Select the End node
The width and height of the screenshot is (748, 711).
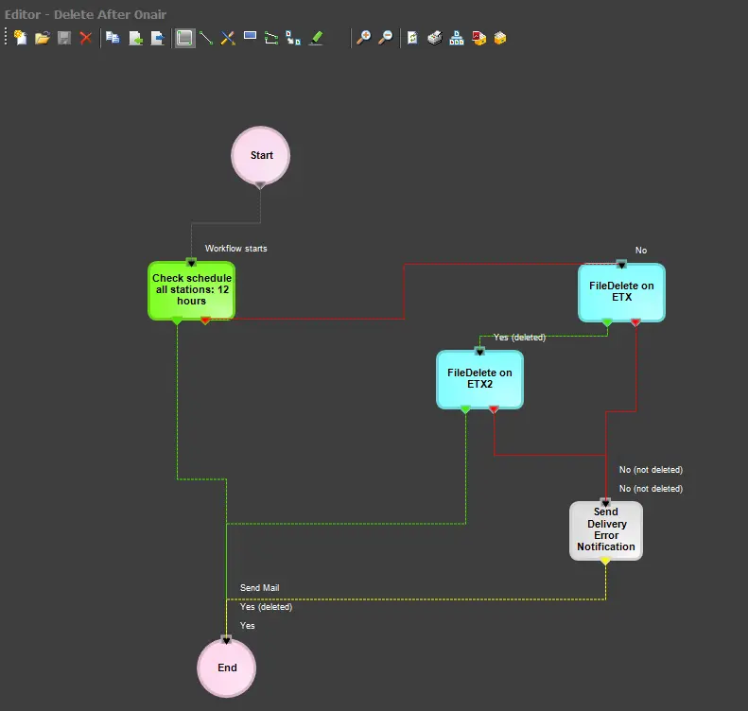pyautogui.click(x=227, y=668)
